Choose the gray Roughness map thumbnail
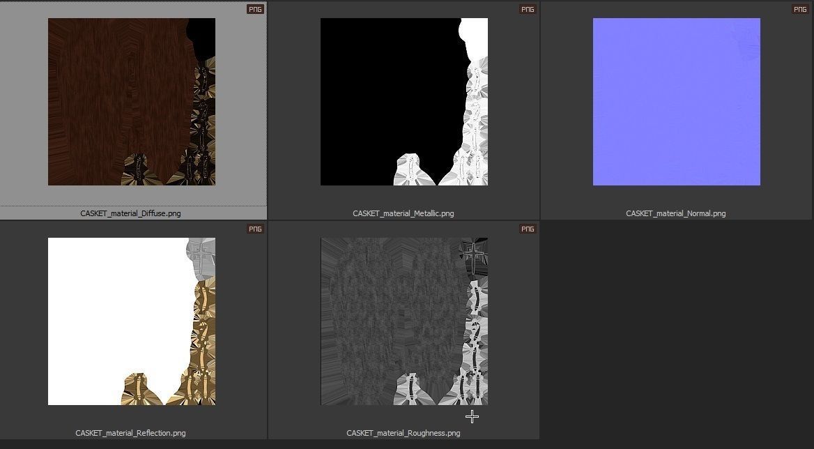The width and height of the screenshot is (814, 449). pos(404,321)
